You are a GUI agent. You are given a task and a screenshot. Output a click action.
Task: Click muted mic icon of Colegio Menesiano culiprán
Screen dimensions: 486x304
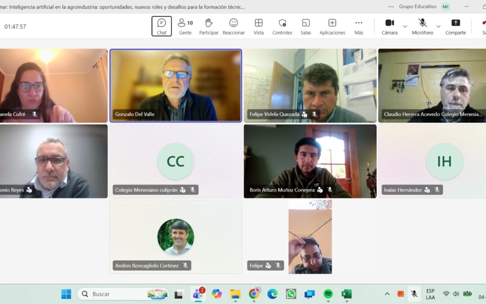(x=193, y=190)
